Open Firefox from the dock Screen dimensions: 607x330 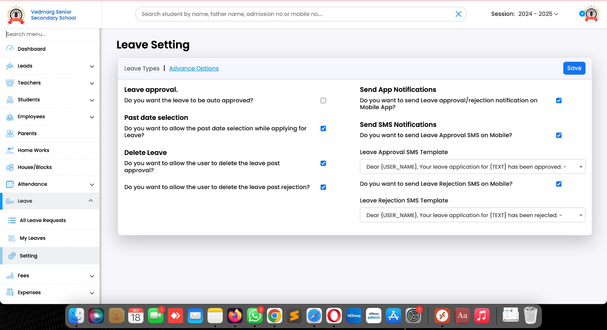(235, 316)
